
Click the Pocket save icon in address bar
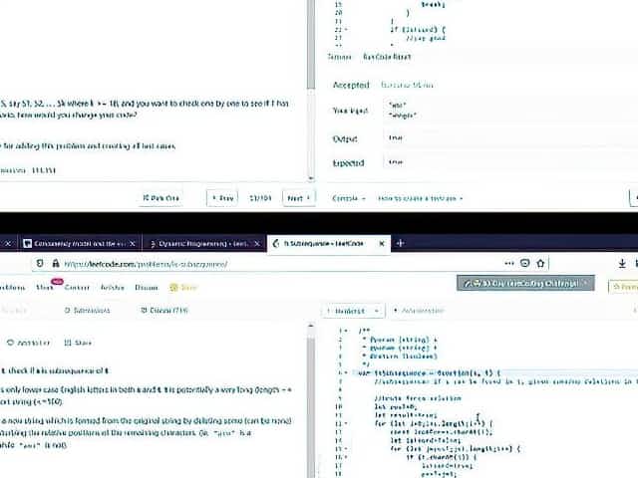point(524,264)
